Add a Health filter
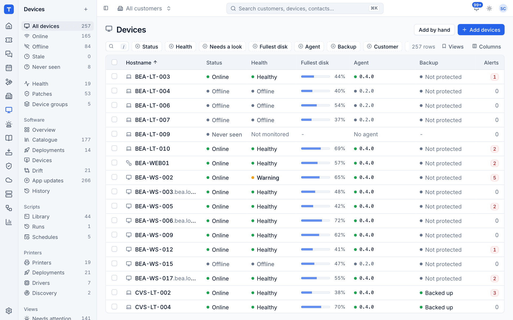 tap(180, 46)
